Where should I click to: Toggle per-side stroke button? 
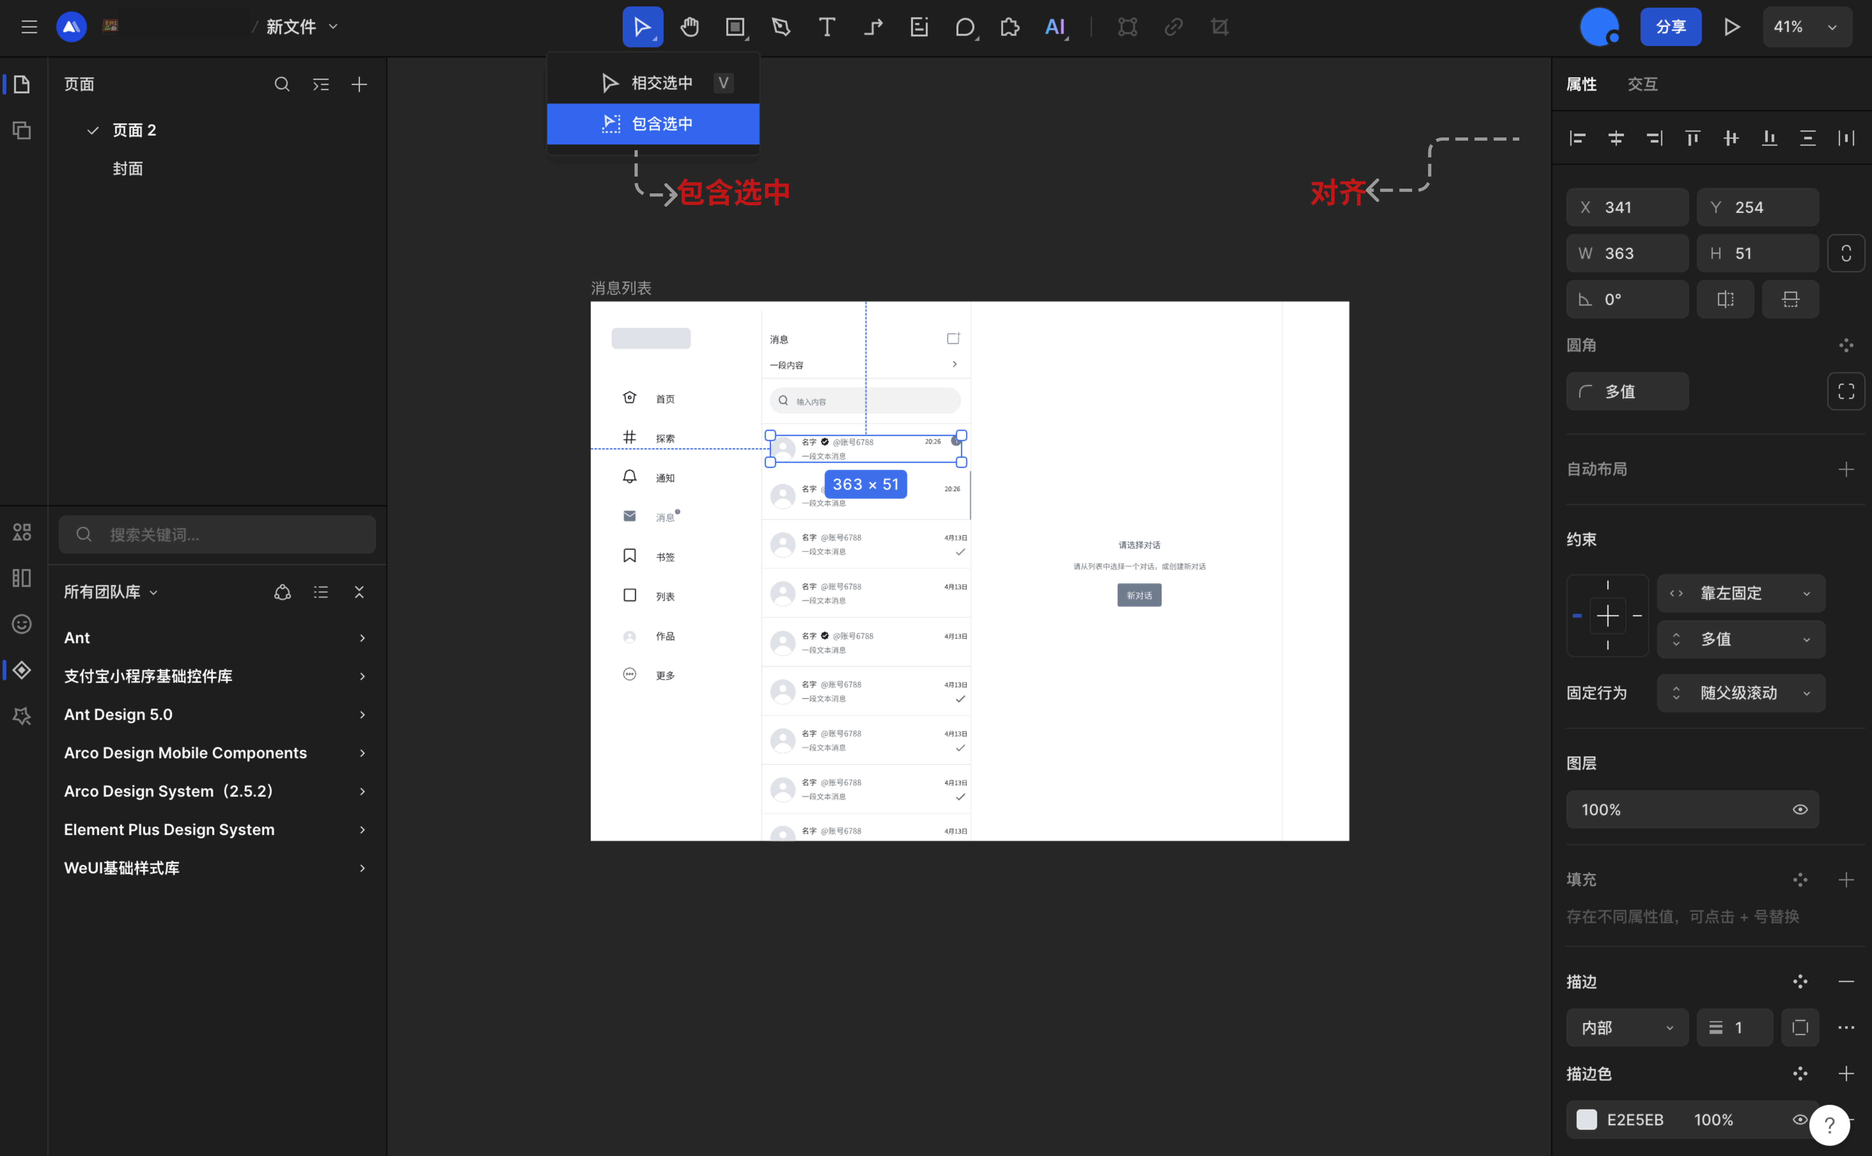click(x=1800, y=1028)
